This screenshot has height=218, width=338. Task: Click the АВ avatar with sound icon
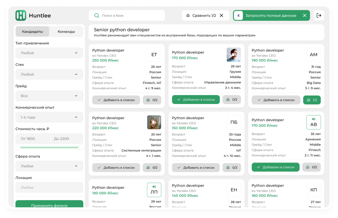coord(314,123)
